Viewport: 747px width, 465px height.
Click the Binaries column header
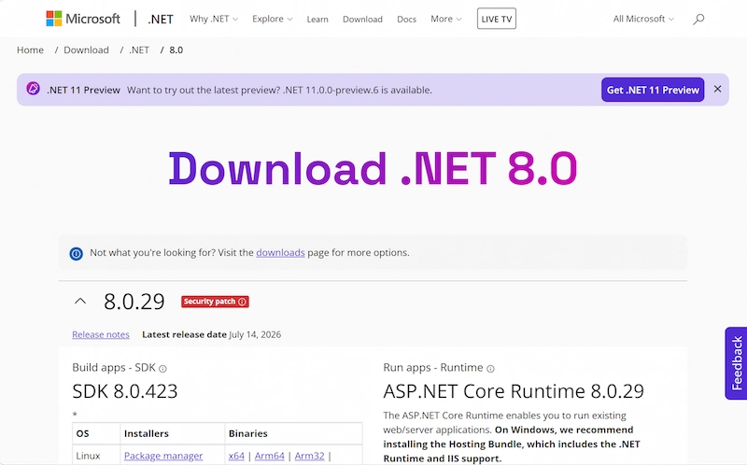tap(247, 433)
